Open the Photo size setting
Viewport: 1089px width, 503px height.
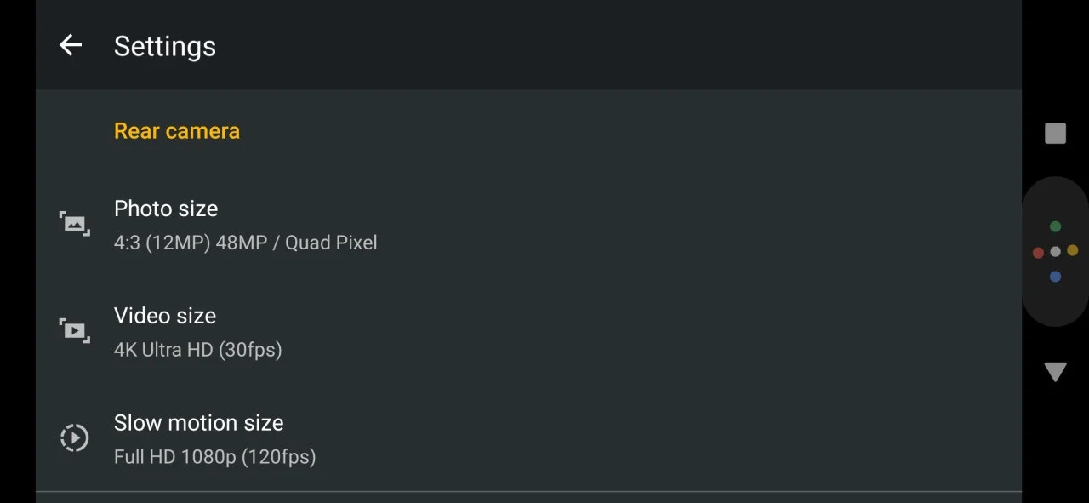pos(528,225)
